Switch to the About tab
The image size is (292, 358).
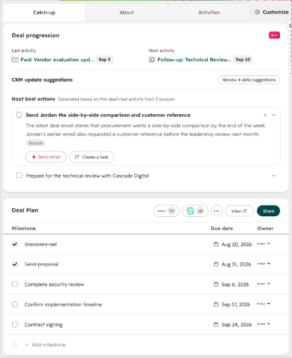point(127,13)
